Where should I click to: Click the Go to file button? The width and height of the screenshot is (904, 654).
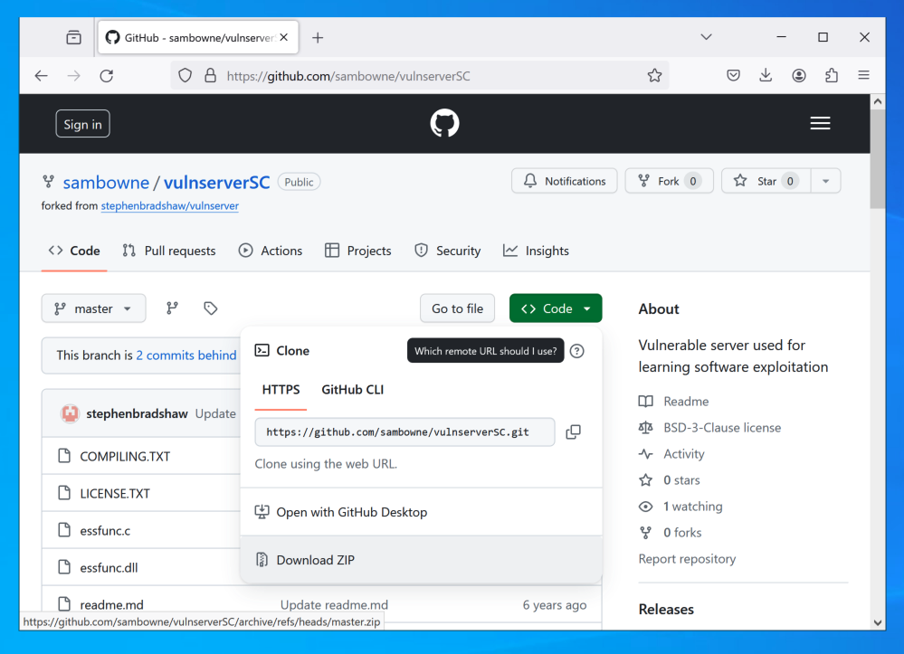click(x=458, y=308)
